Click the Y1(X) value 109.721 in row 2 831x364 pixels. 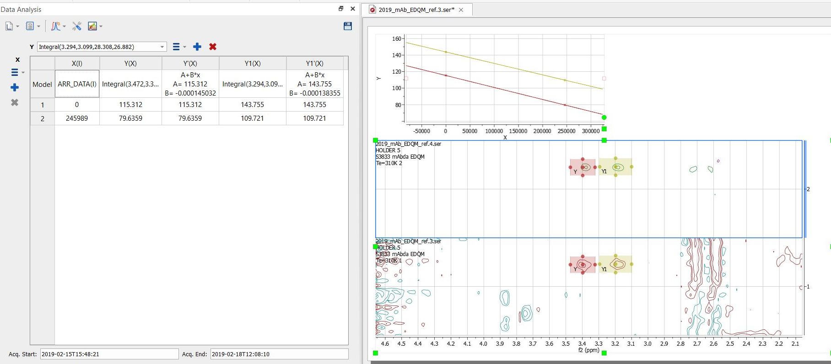point(252,118)
